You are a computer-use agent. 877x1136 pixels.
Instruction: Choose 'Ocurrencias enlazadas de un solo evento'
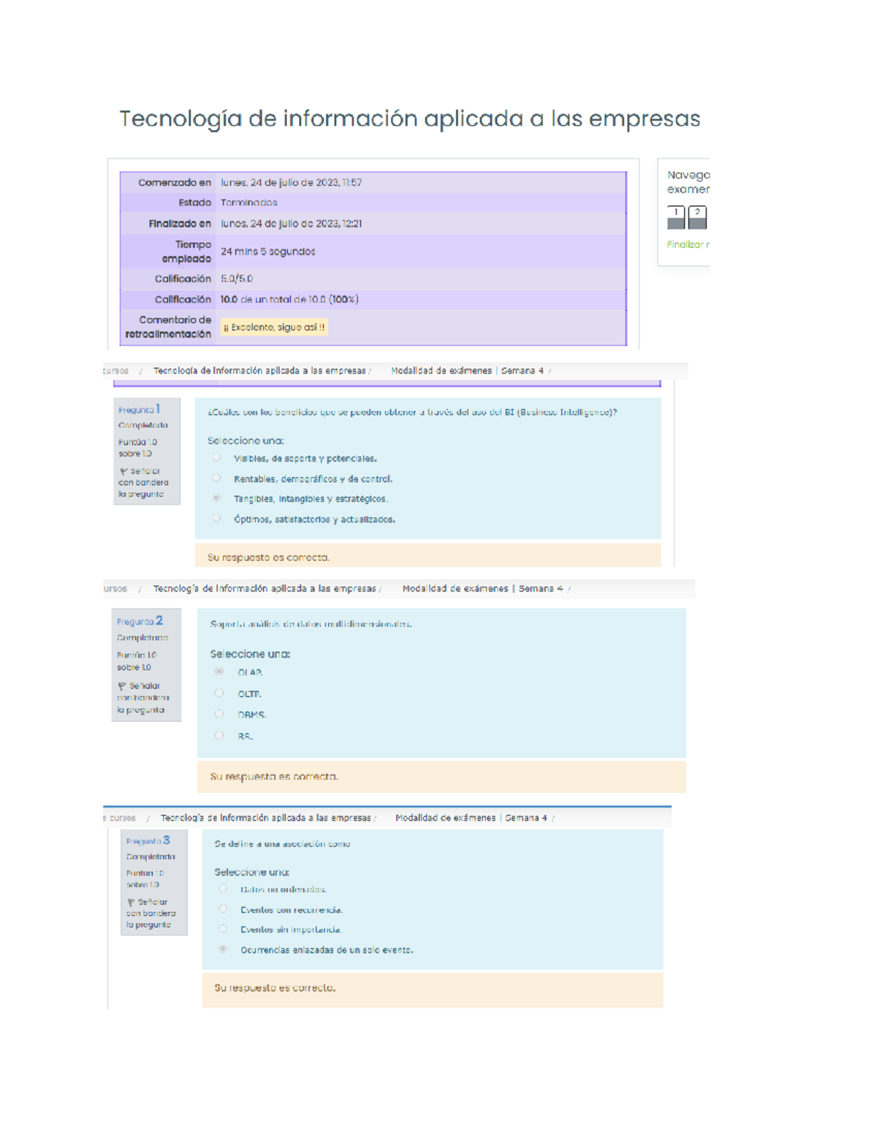(223, 949)
